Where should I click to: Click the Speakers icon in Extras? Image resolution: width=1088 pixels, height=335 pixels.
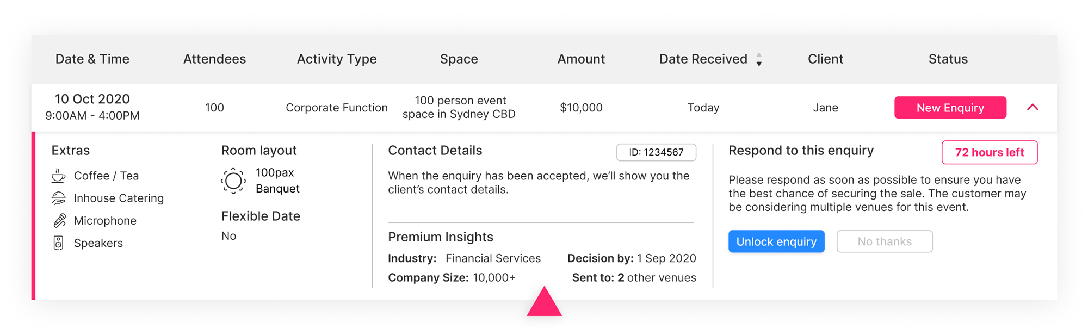[58, 243]
